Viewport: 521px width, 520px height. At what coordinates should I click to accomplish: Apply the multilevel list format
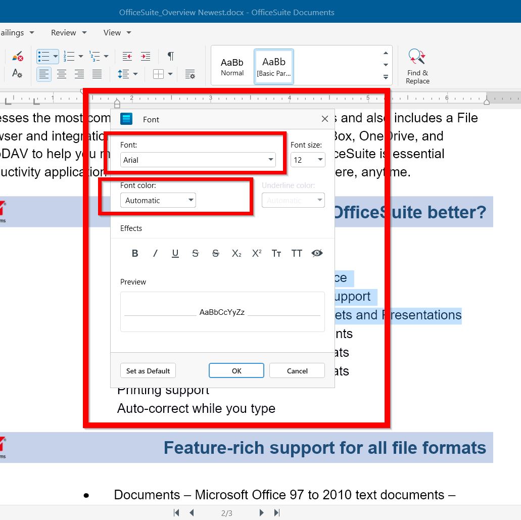94,56
